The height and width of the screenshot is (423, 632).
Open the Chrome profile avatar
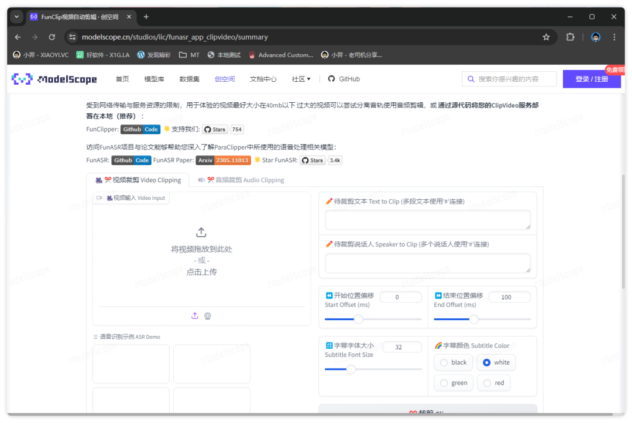pyautogui.click(x=596, y=37)
